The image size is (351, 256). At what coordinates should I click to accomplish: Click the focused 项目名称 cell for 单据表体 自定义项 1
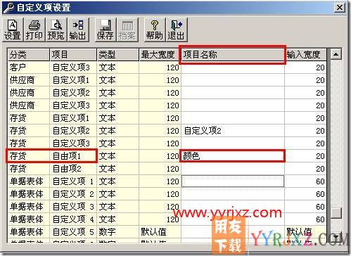click(x=233, y=181)
